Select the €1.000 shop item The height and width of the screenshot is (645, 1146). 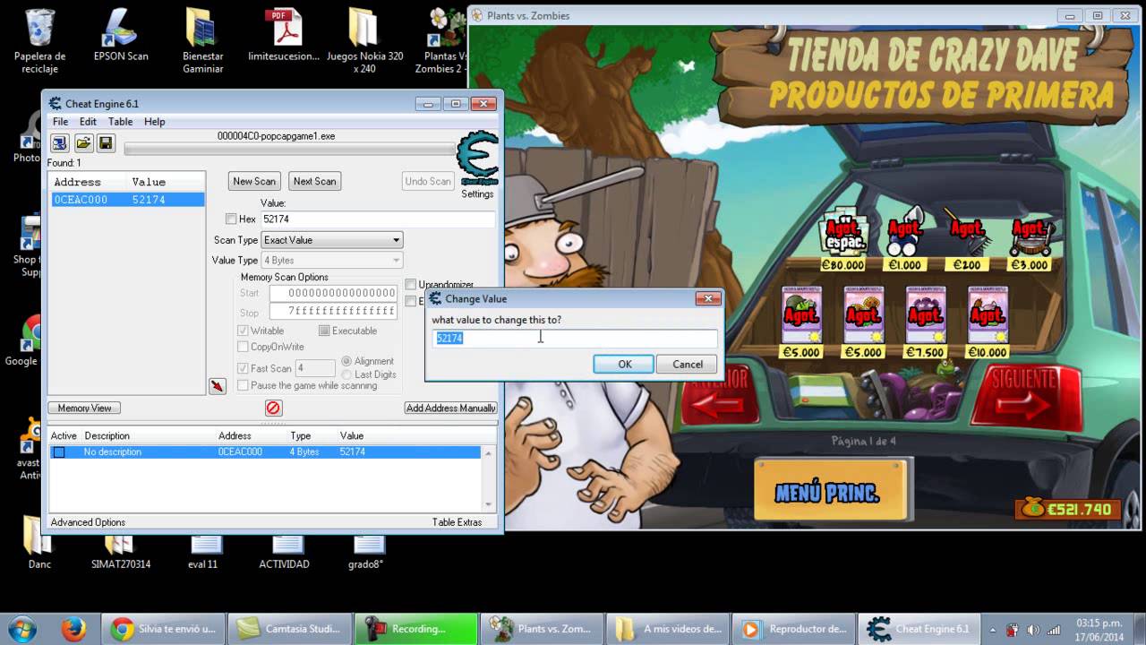coord(905,240)
